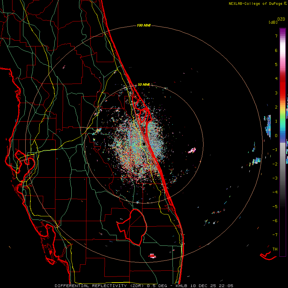Click the -1 value on the color scale

275,150
